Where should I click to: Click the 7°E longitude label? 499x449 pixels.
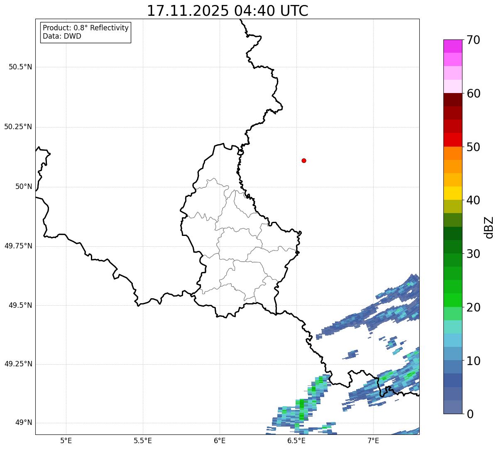(373, 440)
